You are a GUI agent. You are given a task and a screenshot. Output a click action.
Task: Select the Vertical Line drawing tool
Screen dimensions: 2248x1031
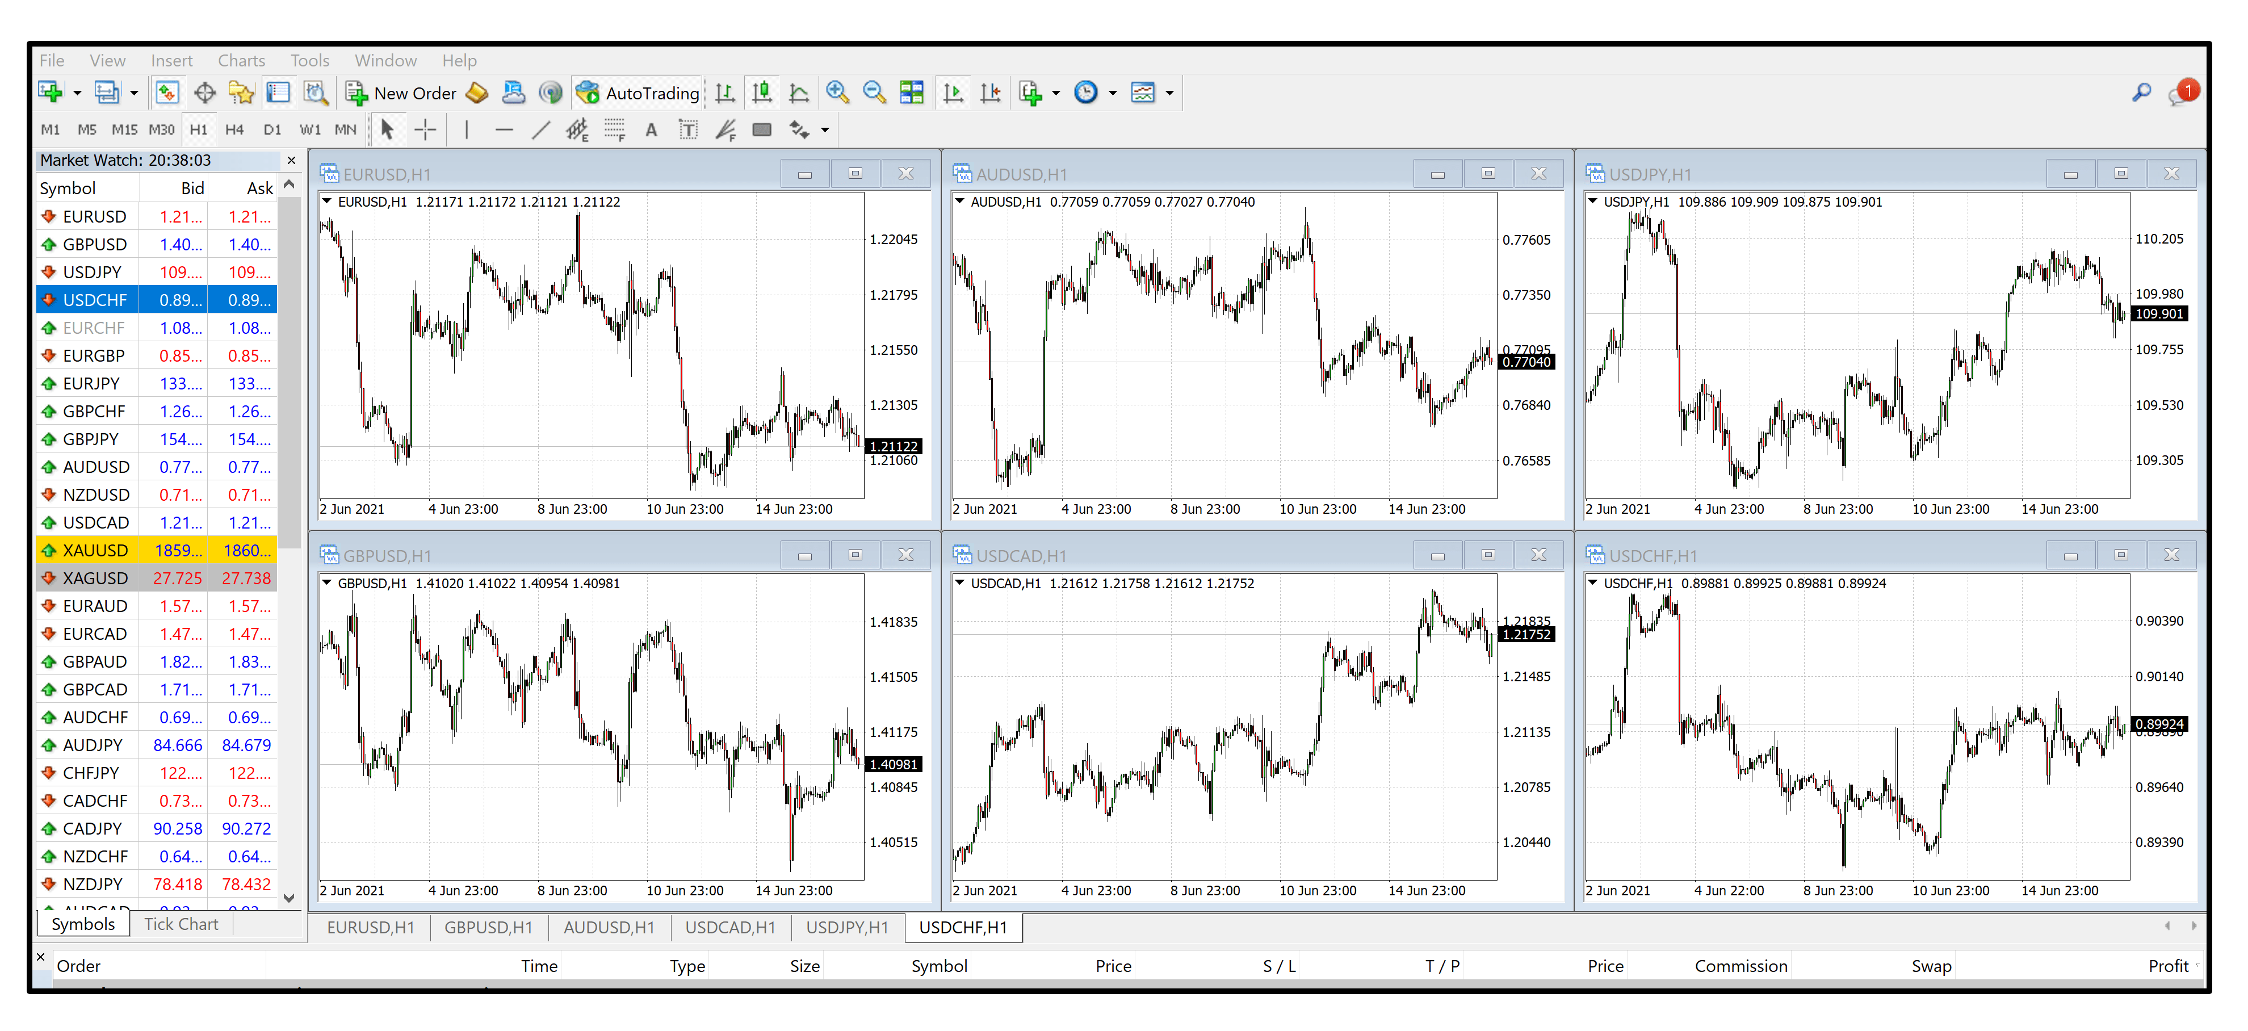tap(467, 130)
